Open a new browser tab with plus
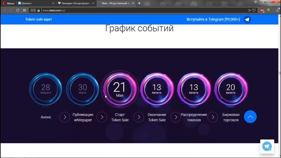The height and width of the screenshot is (158, 281). (139, 3)
